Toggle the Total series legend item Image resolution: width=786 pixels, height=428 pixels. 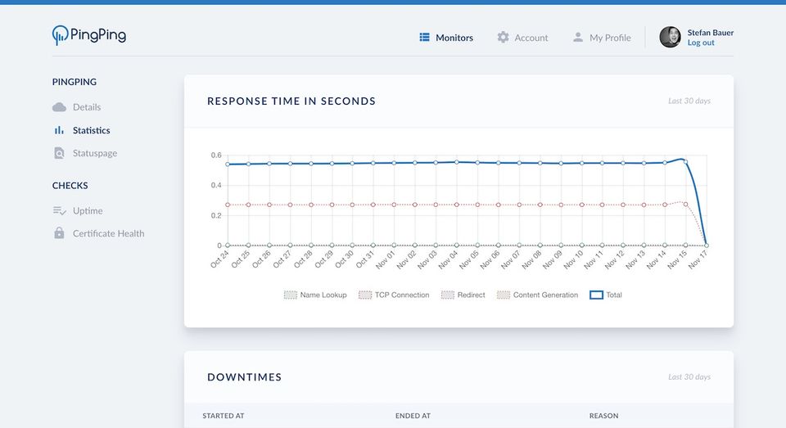tap(606, 295)
